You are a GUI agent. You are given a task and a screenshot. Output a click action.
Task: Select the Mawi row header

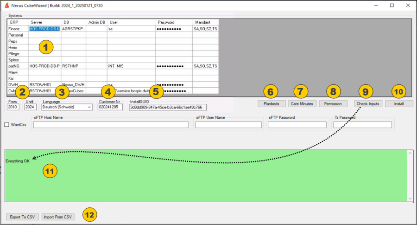pyautogui.click(x=18, y=72)
